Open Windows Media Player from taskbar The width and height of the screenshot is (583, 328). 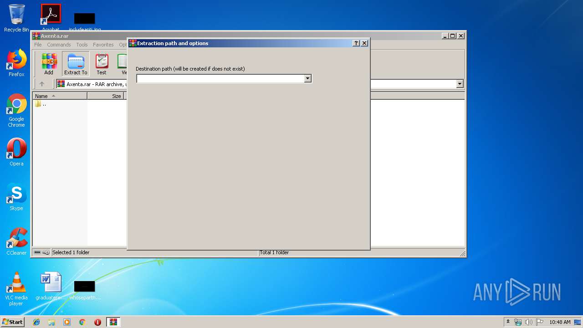(67, 322)
